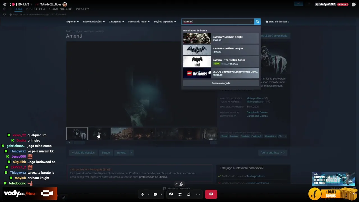Expand the Explorar store menu

[x=72, y=22]
